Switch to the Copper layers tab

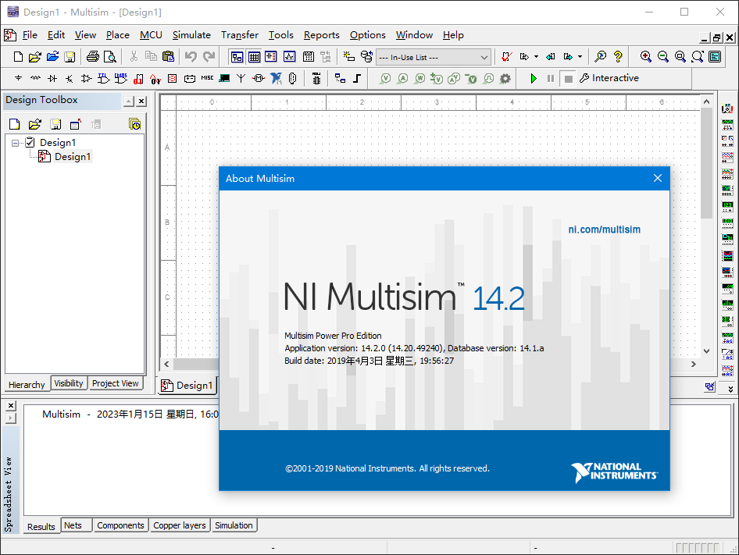tap(180, 525)
